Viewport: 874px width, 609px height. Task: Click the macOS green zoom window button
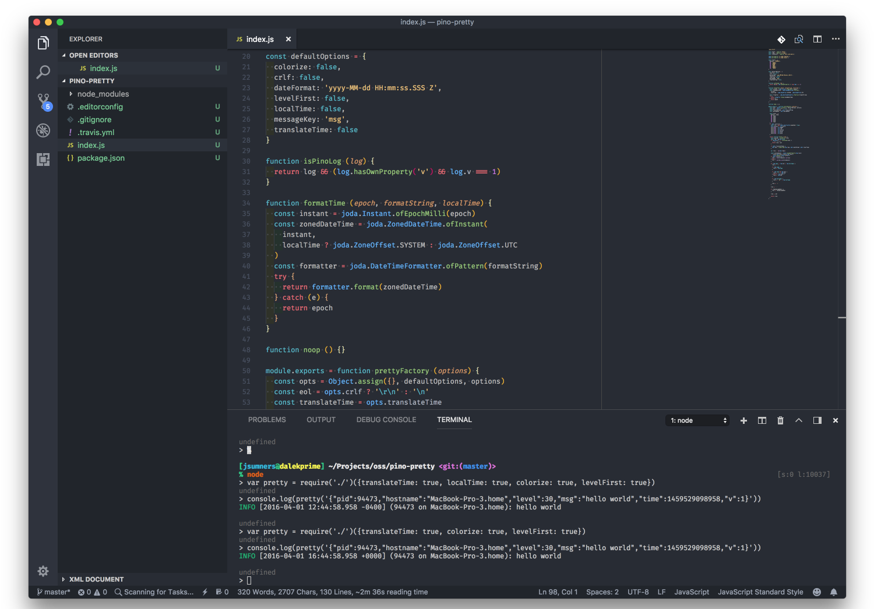[x=60, y=22]
